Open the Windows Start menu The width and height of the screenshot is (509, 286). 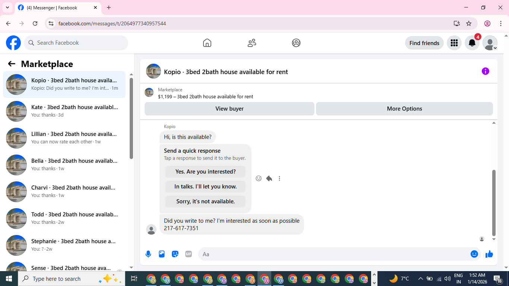pos(9,279)
